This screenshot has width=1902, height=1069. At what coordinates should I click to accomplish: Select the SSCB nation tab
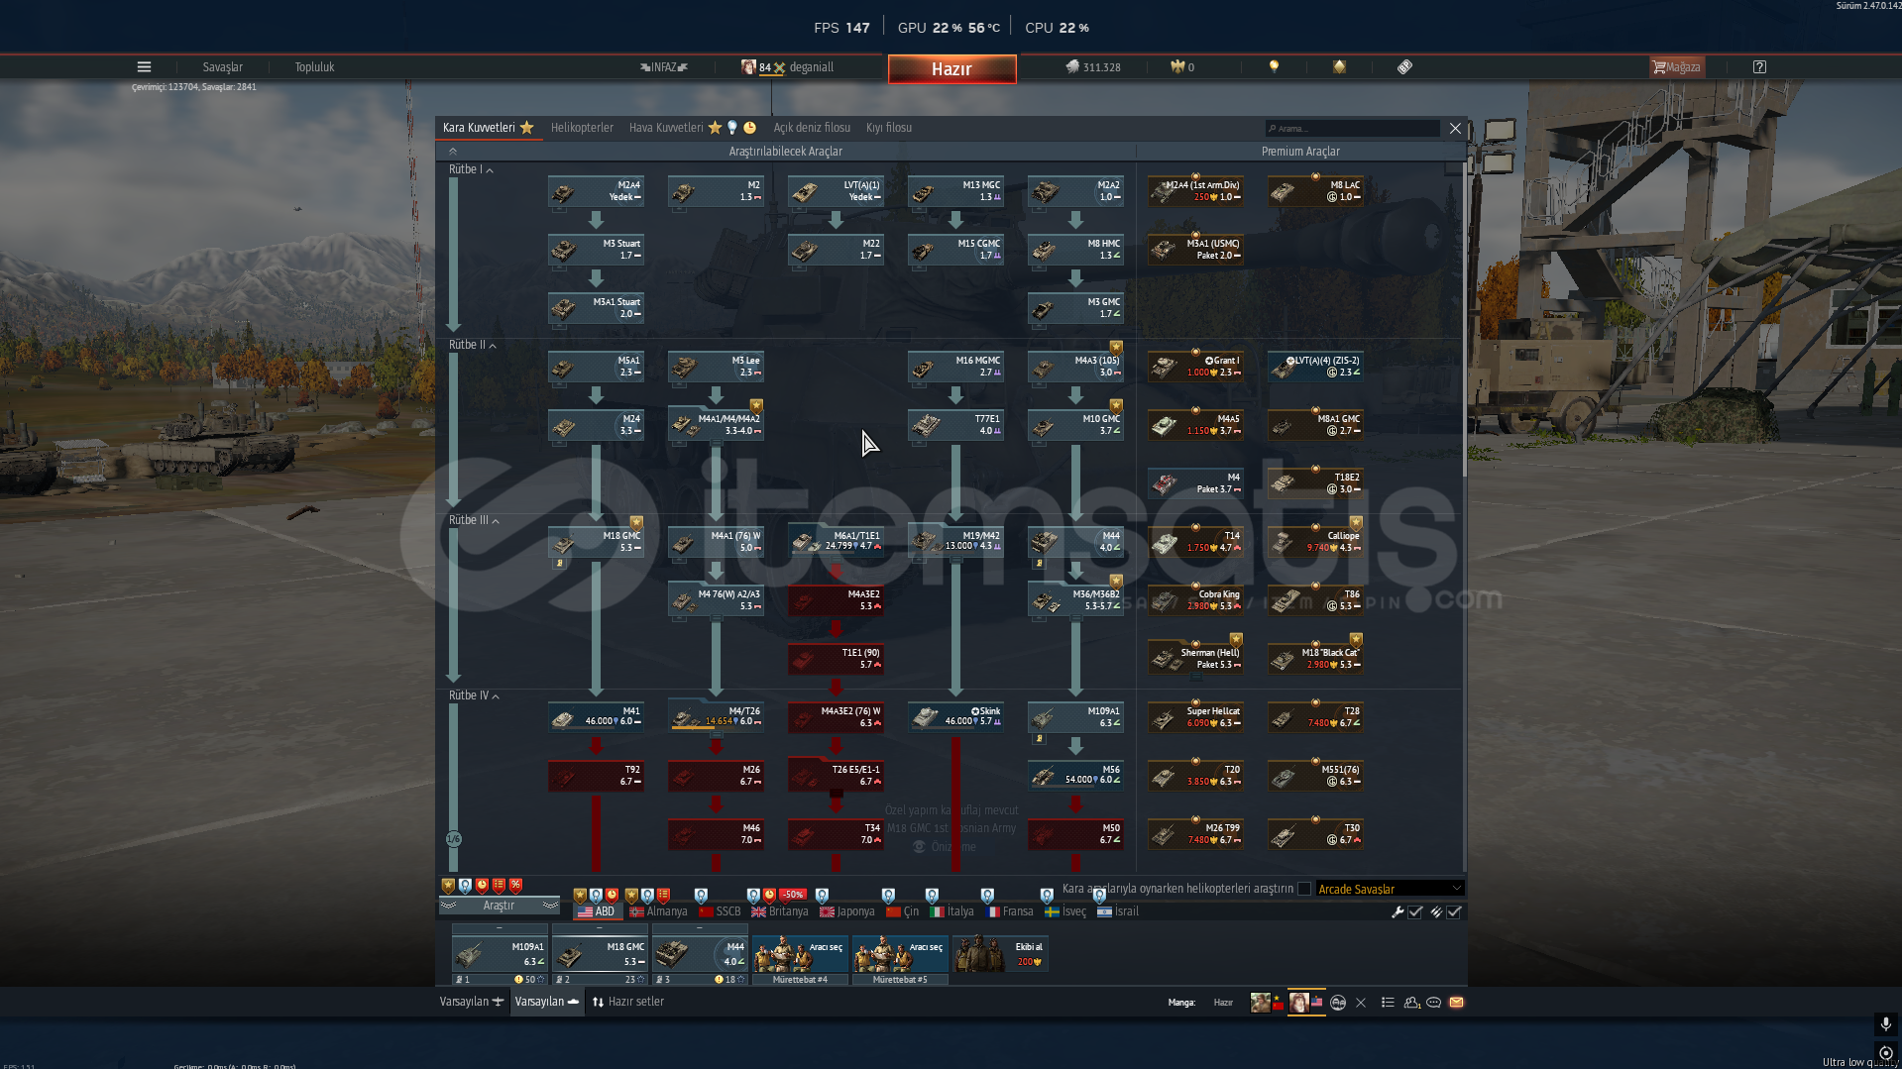[720, 911]
